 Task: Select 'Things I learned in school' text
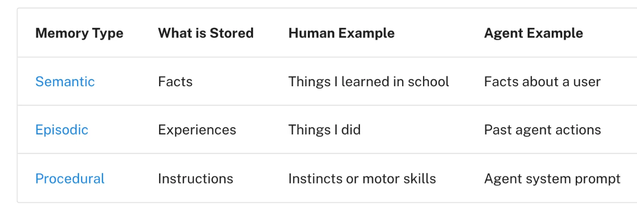pos(369,81)
